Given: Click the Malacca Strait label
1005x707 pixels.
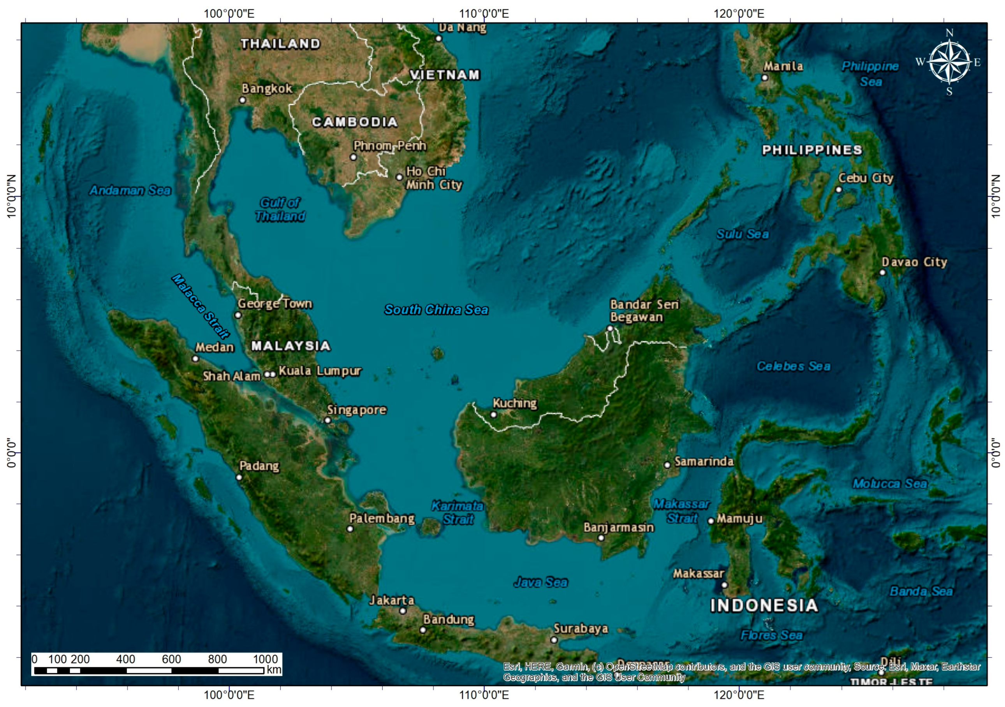Looking at the screenshot, I should (200, 306).
